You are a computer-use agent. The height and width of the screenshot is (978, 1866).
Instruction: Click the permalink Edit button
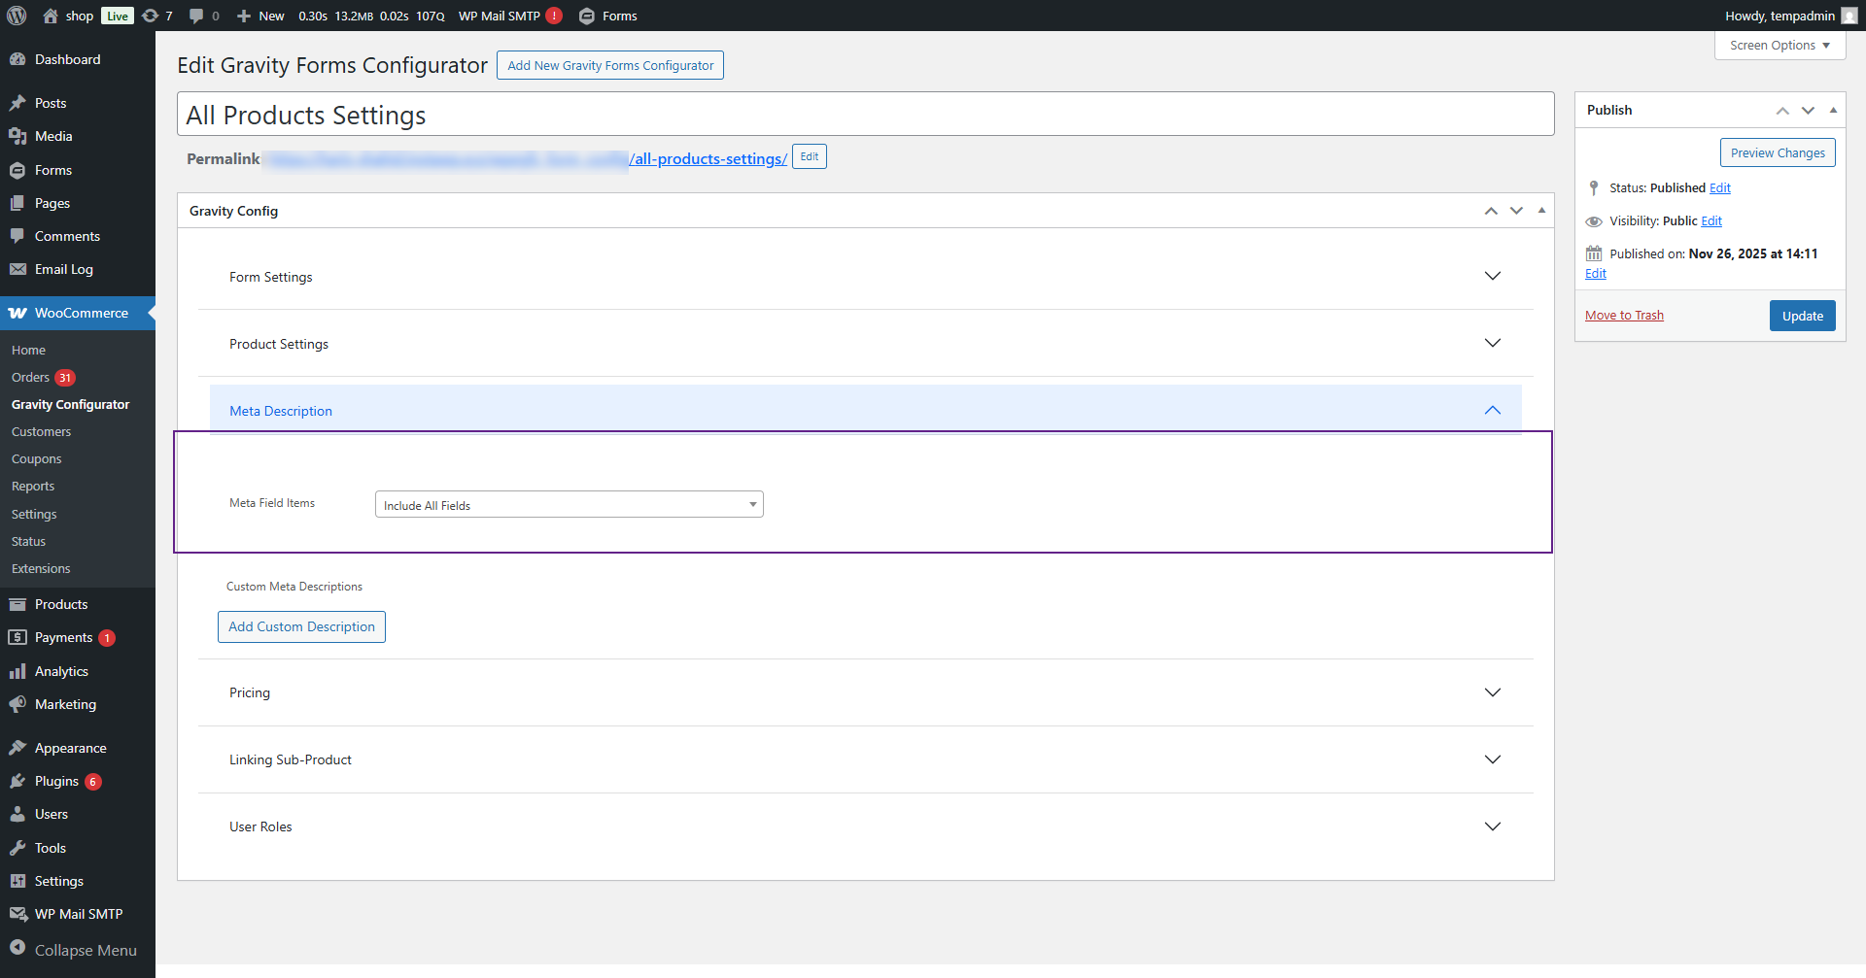pyautogui.click(x=809, y=157)
